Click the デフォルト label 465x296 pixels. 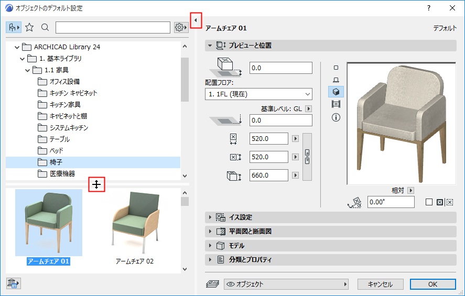tap(445, 28)
